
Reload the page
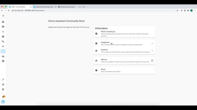point(9,11)
